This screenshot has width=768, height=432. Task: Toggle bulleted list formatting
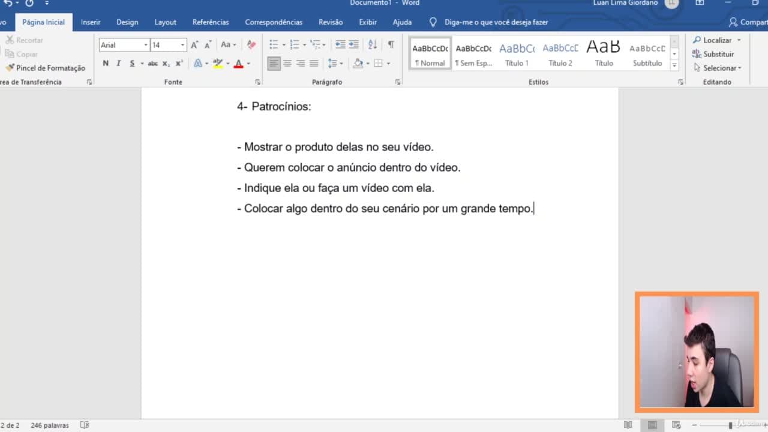click(274, 45)
